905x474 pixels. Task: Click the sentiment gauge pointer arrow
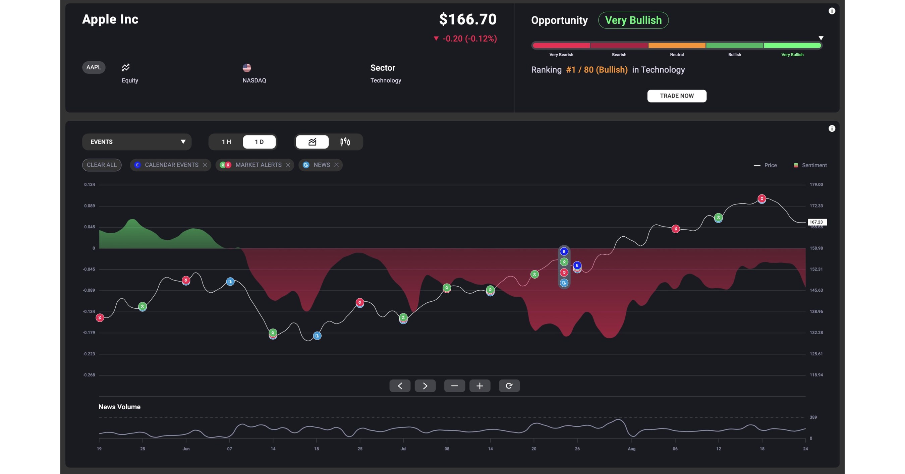(821, 38)
